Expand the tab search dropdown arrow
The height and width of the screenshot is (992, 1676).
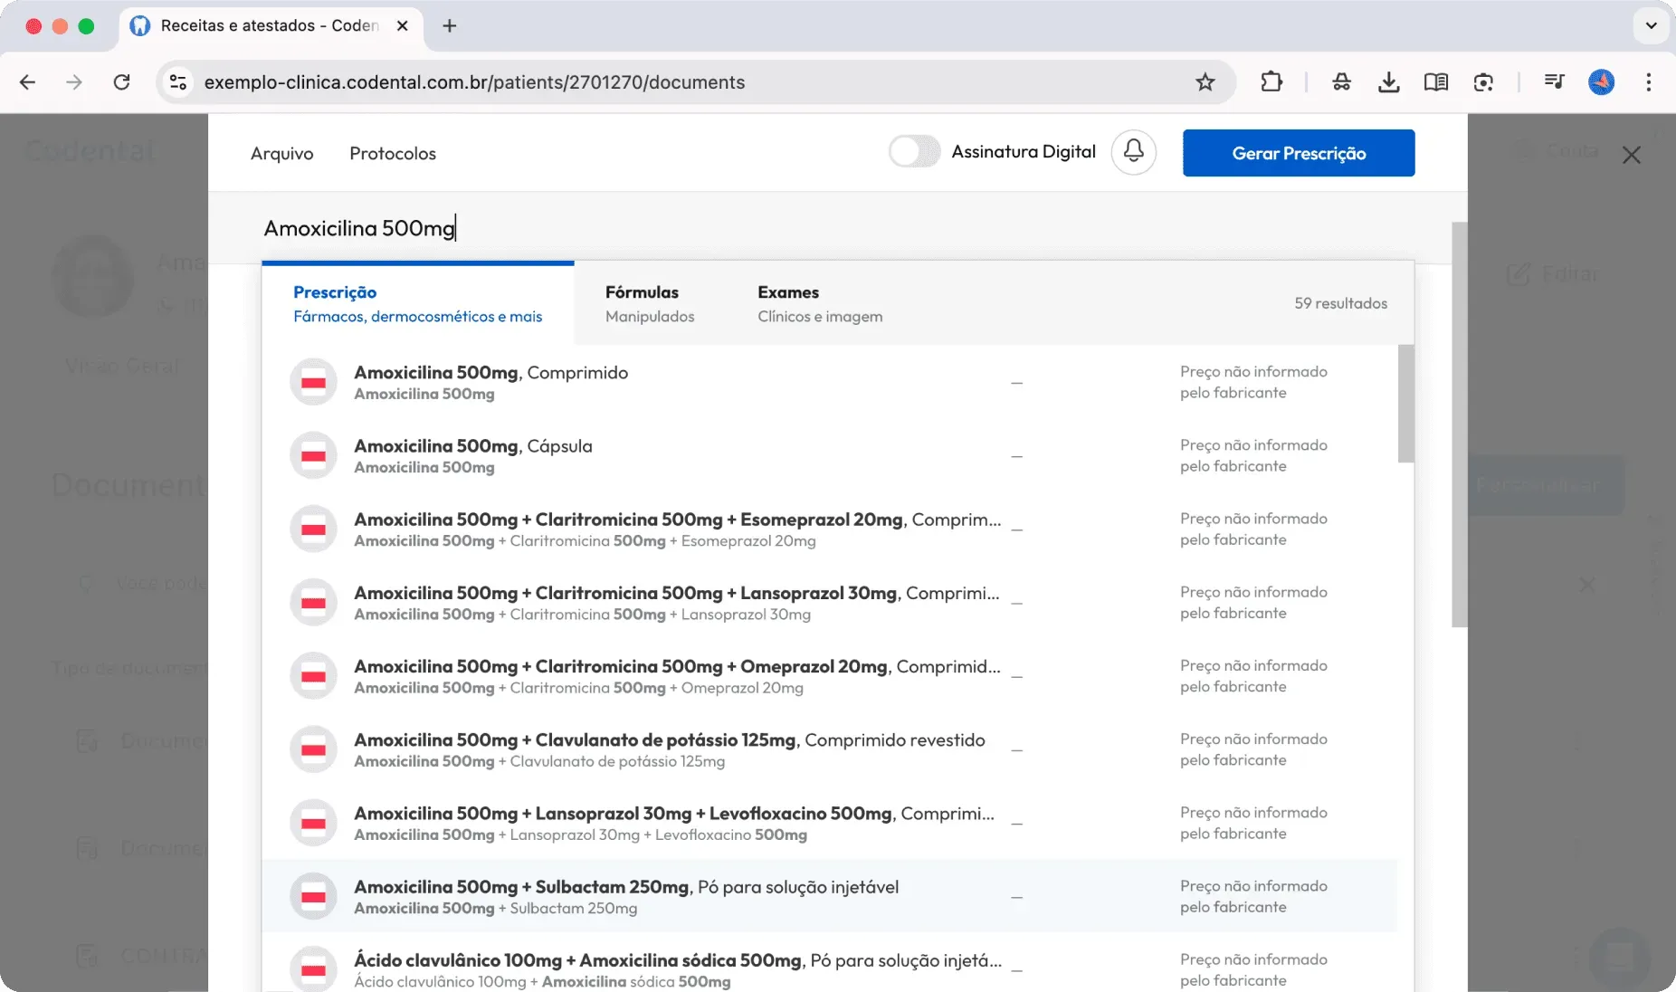pos(1651,25)
